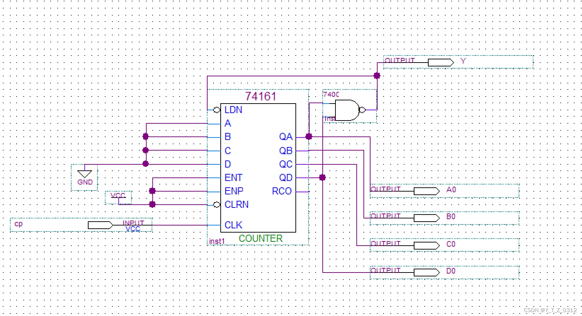The image size is (582, 316).
Task: Click the A pin label on counter
Action: [x=228, y=123]
